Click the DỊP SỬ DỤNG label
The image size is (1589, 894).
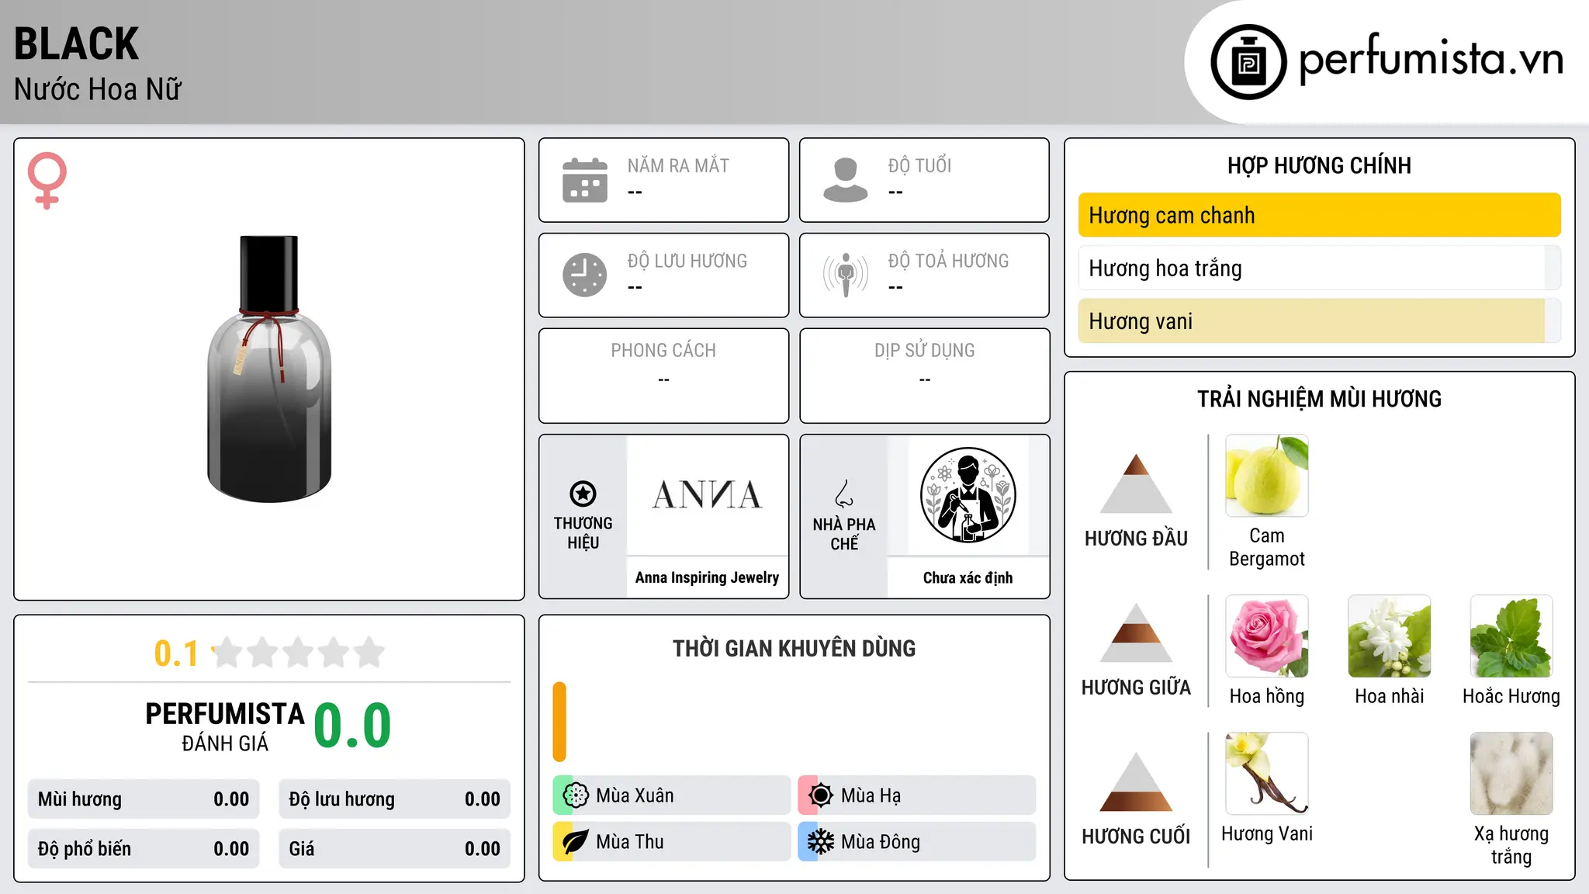(x=925, y=351)
